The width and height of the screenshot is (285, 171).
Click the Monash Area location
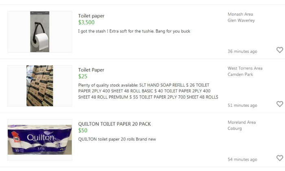click(x=240, y=14)
